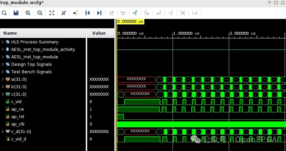Select the c_vld signal in list
The height and width of the screenshot is (151, 286).
[x=17, y=102]
